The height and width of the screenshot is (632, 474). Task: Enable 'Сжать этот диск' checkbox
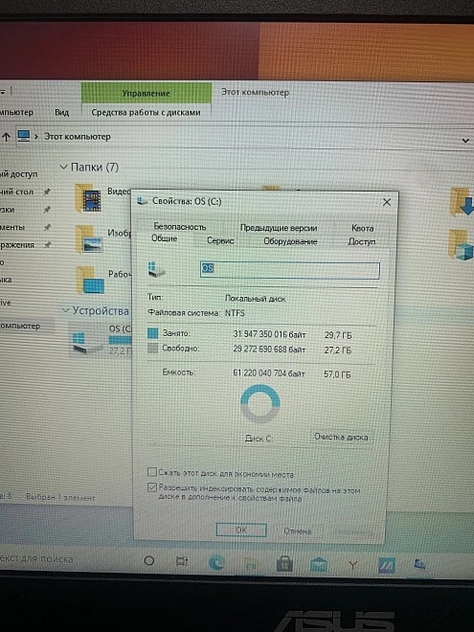pyautogui.click(x=152, y=472)
